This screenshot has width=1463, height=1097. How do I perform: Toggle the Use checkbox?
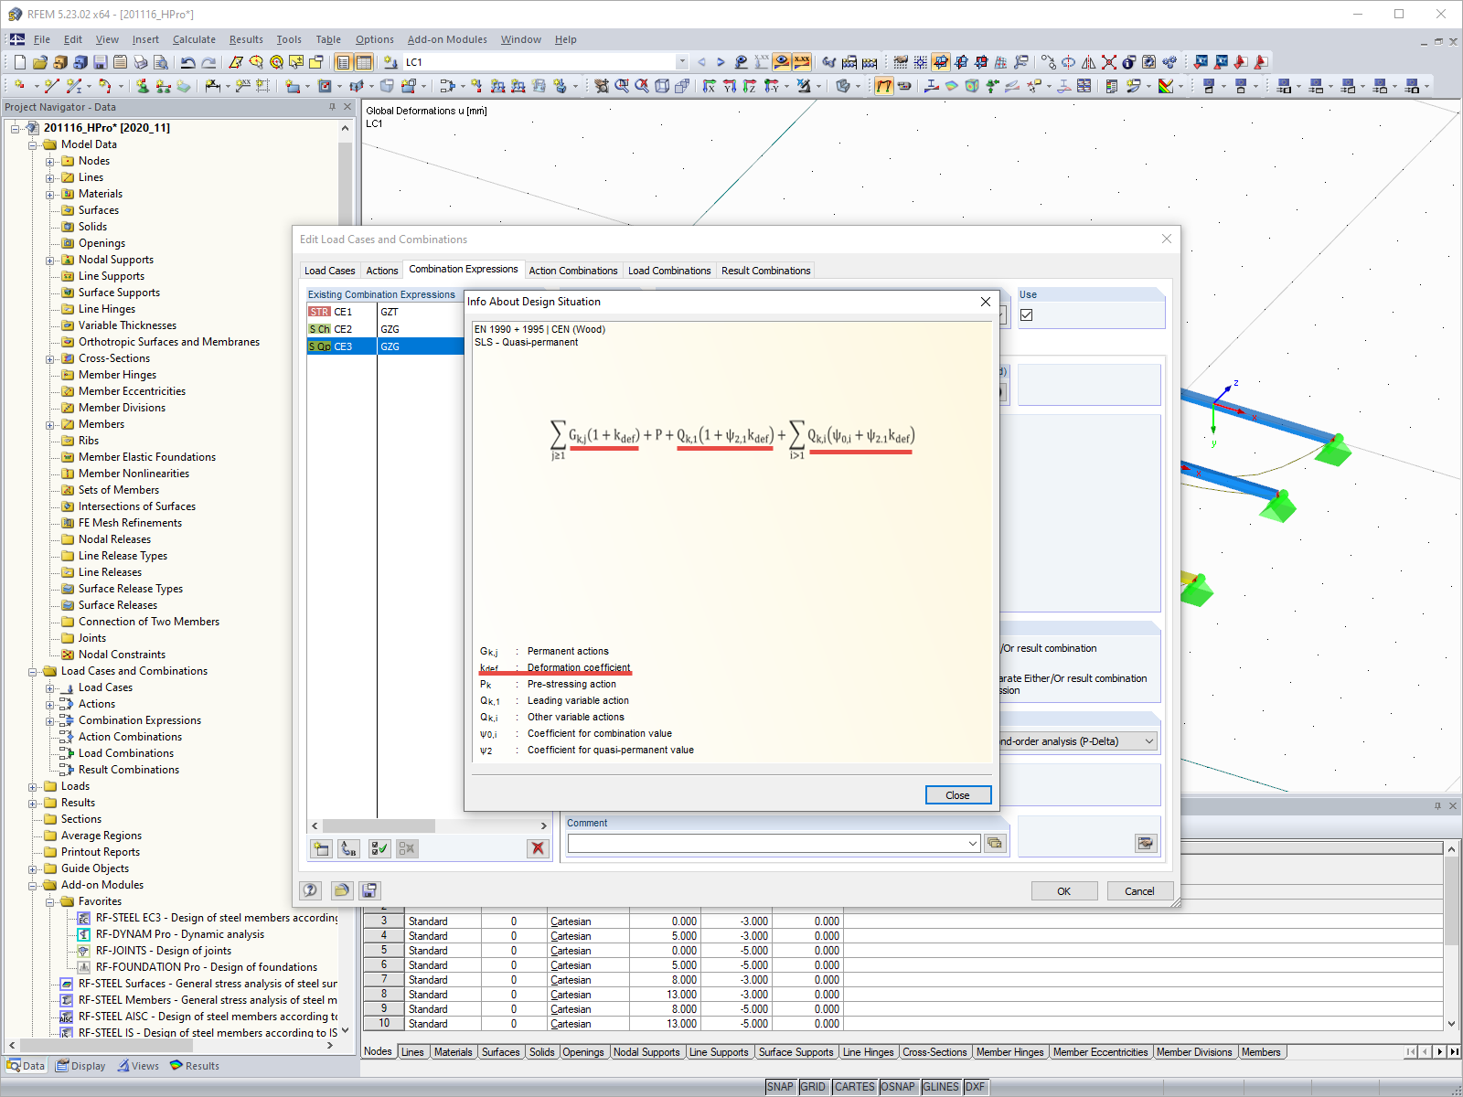point(1027,314)
